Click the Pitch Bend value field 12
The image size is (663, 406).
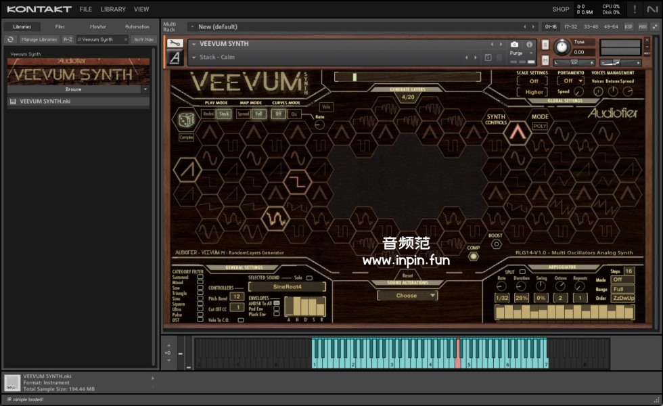click(237, 296)
